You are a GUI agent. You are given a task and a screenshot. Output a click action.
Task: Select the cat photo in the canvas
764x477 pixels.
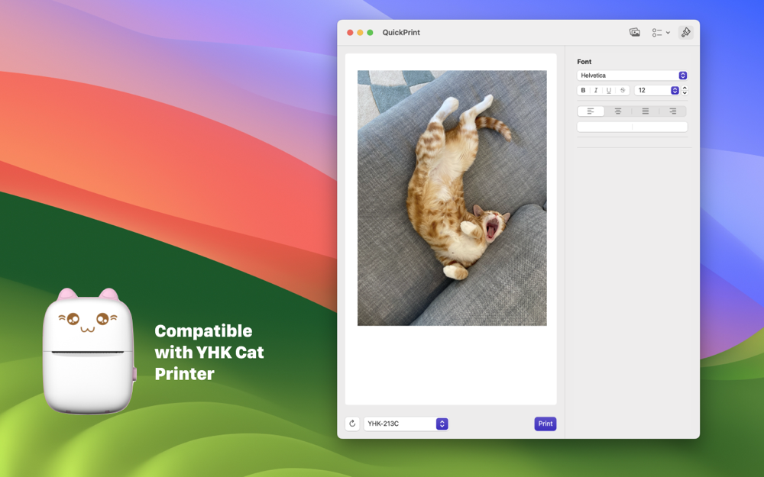click(x=452, y=198)
